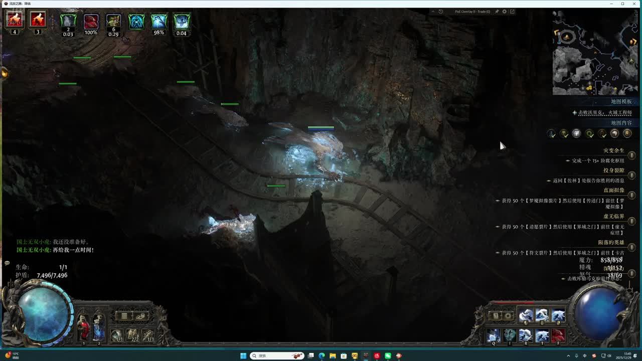Collapse the 陨落的英雄 quest entry
642x361 pixels.
click(x=632, y=247)
